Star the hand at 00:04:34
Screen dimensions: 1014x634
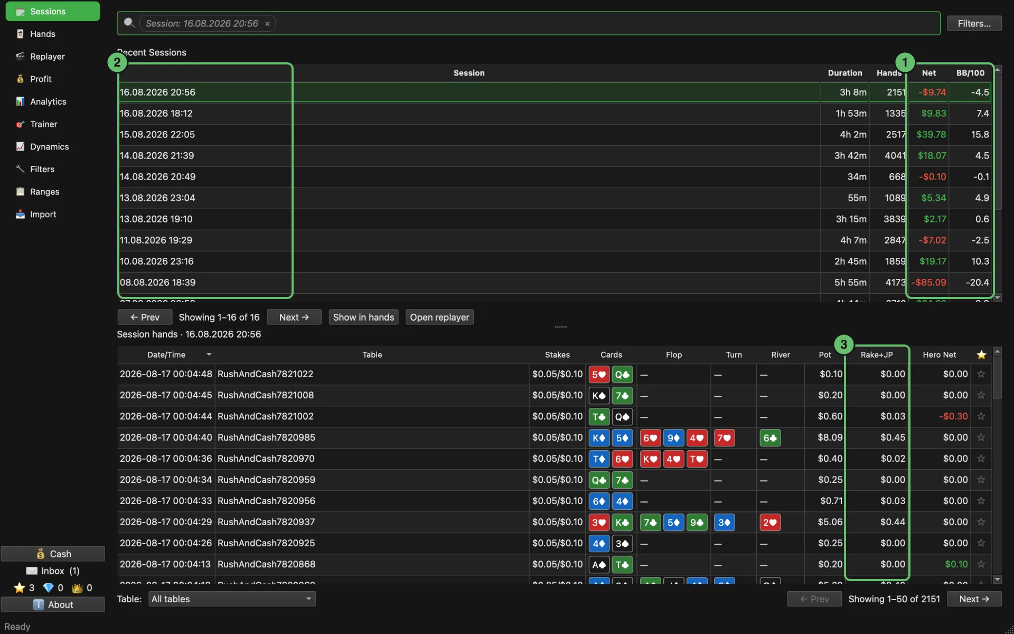[x=981, y=480]
